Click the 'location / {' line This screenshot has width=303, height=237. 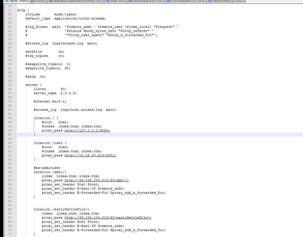tap(46, 118)
